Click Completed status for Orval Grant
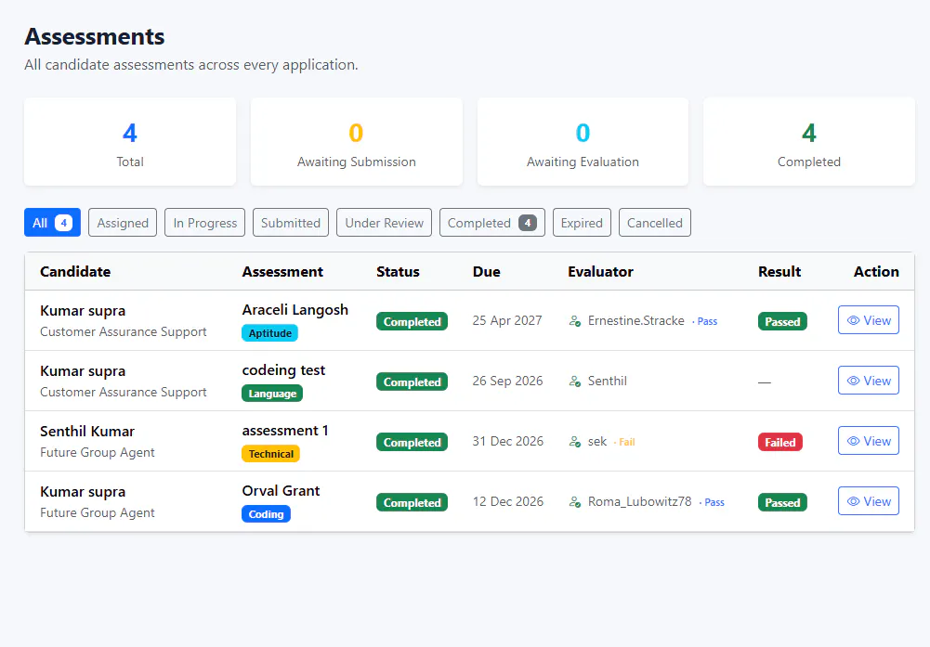The width and height of the screenshot is (930, 647). click(413, 503)
